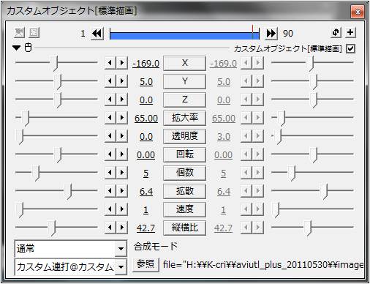Click the 縦横比 parameter button

click(184, 228)
